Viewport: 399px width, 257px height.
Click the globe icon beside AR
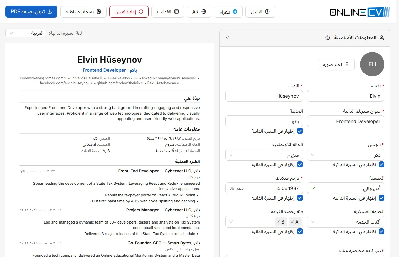[x=204, y=12]
